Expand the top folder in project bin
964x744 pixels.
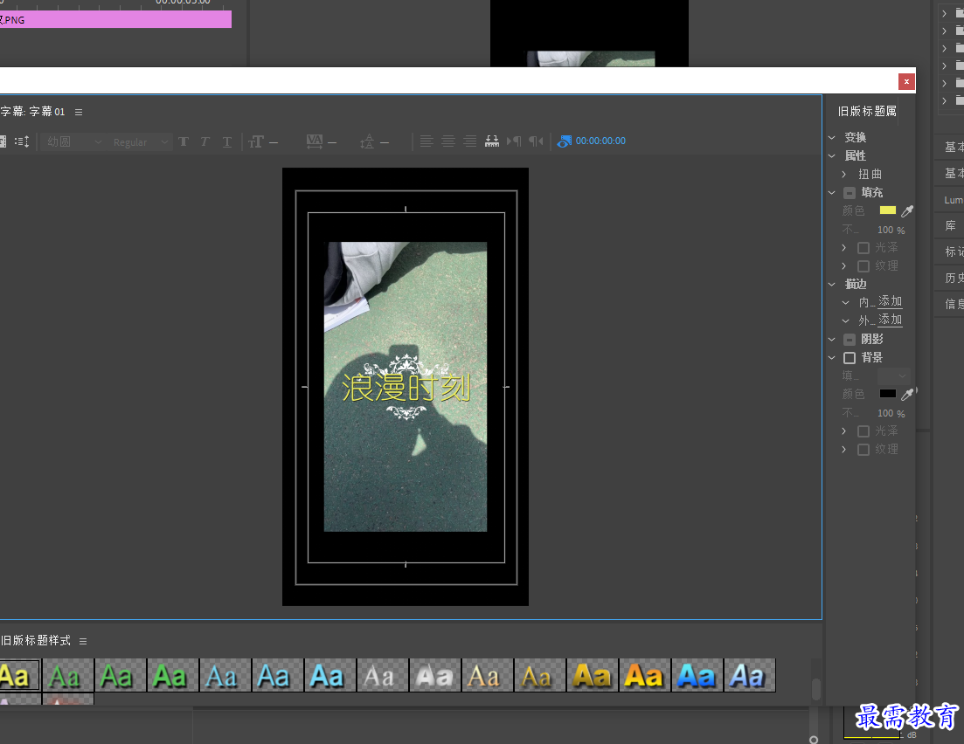coord(944,13)
